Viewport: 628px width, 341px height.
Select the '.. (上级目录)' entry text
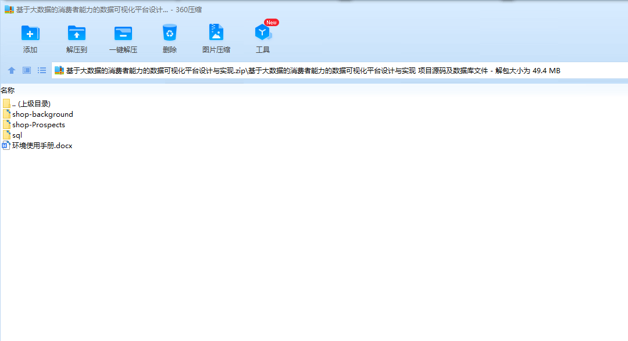click(x=31, y=103)
